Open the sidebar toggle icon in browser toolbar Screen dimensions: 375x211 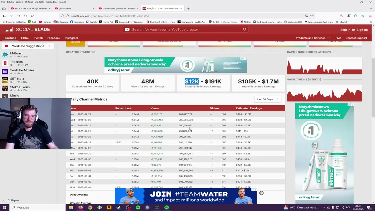[x=5, y=16]
